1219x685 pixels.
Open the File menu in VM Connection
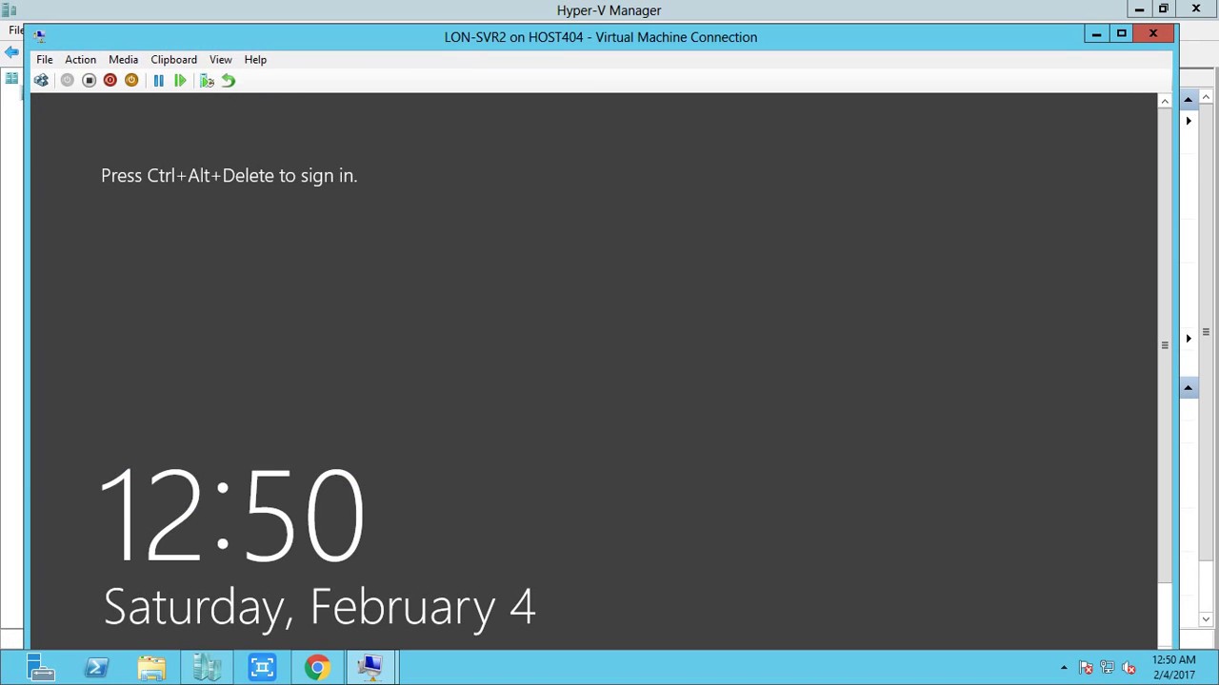[45, 59]
